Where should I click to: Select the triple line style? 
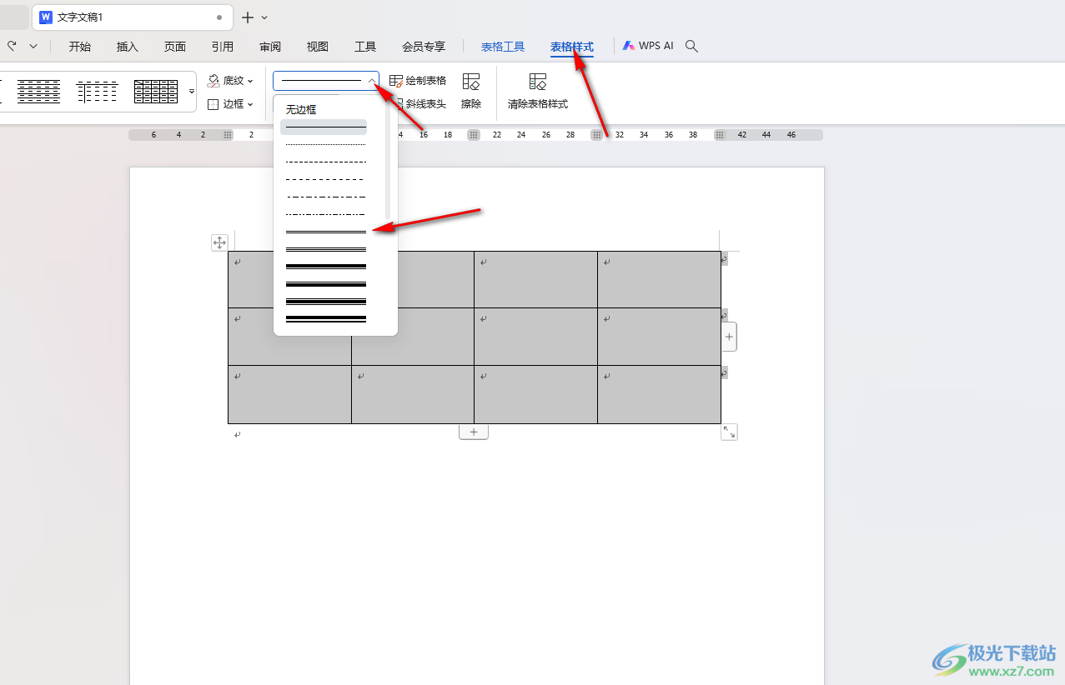pyautogui.click(x=324, y=248)
